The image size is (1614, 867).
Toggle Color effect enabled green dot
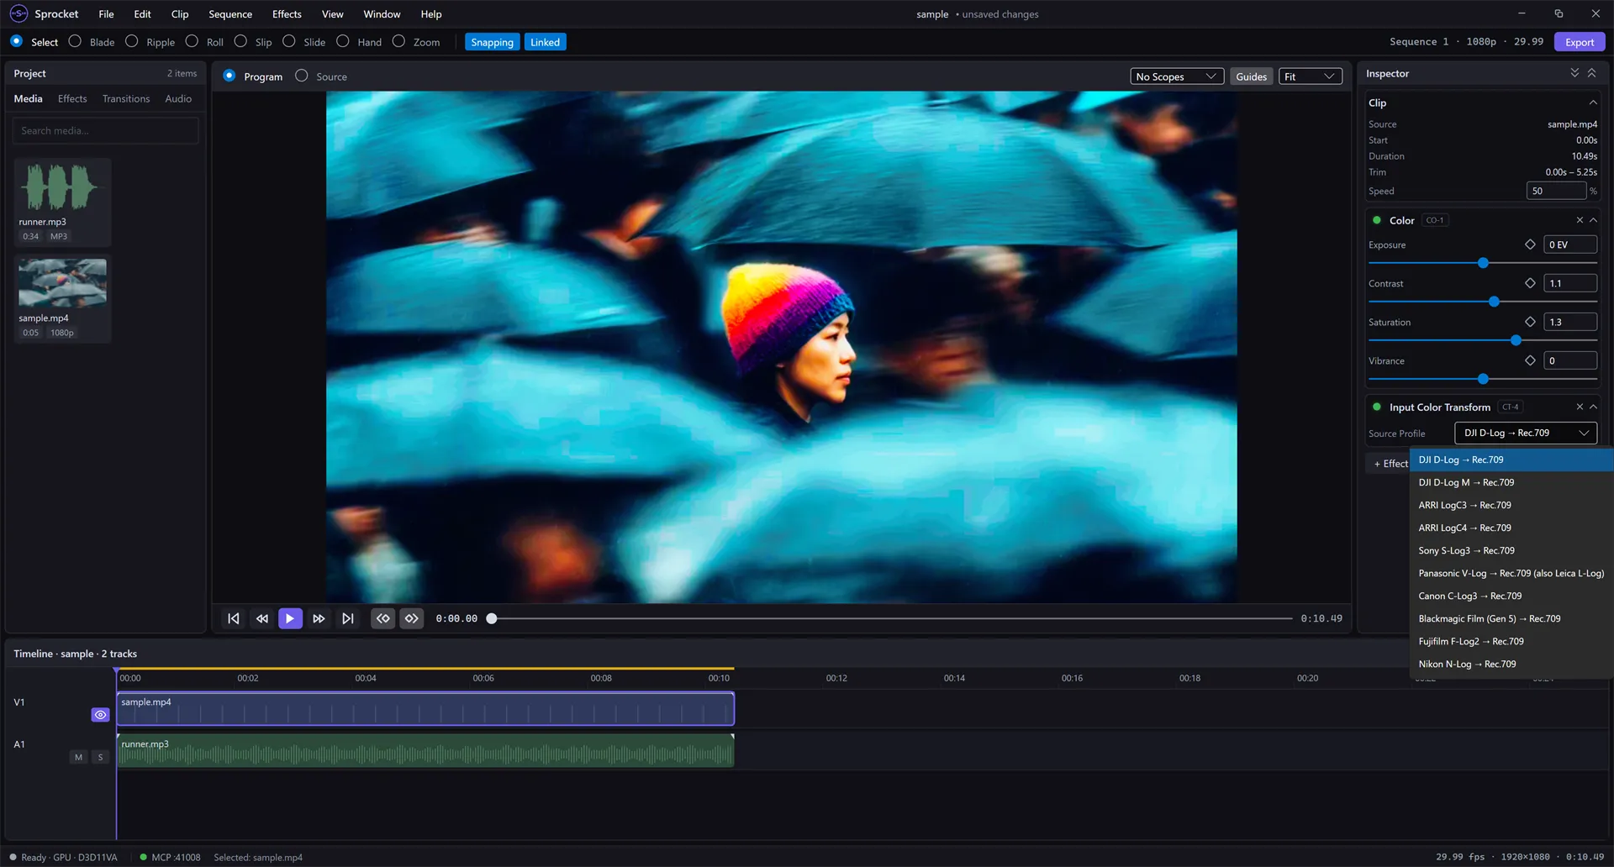click(x=1377, y=220)
